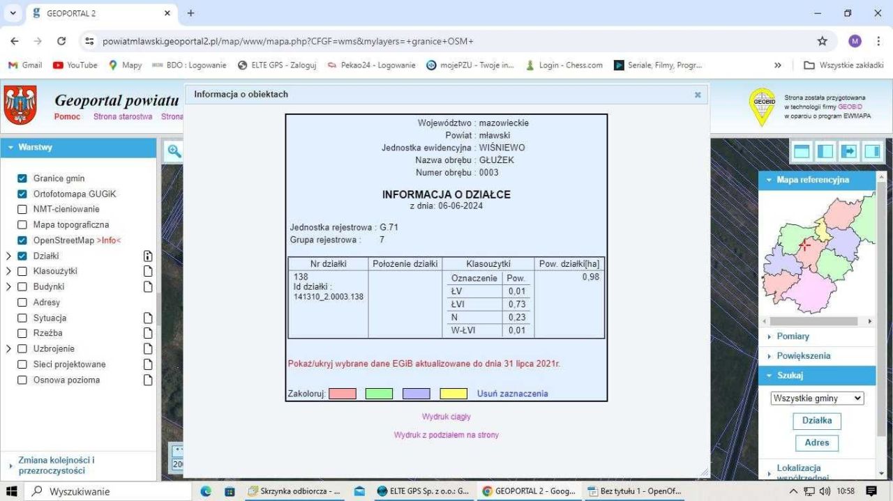Open the Wszystkie gminy dropdown
893x501 pixels.
pyautogui.click(x=817, y=399)
